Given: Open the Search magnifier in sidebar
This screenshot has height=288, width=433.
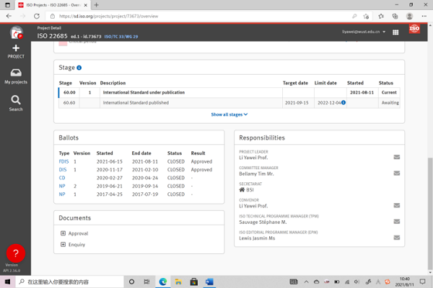Looking at the screenshot, I should (16, 100).
